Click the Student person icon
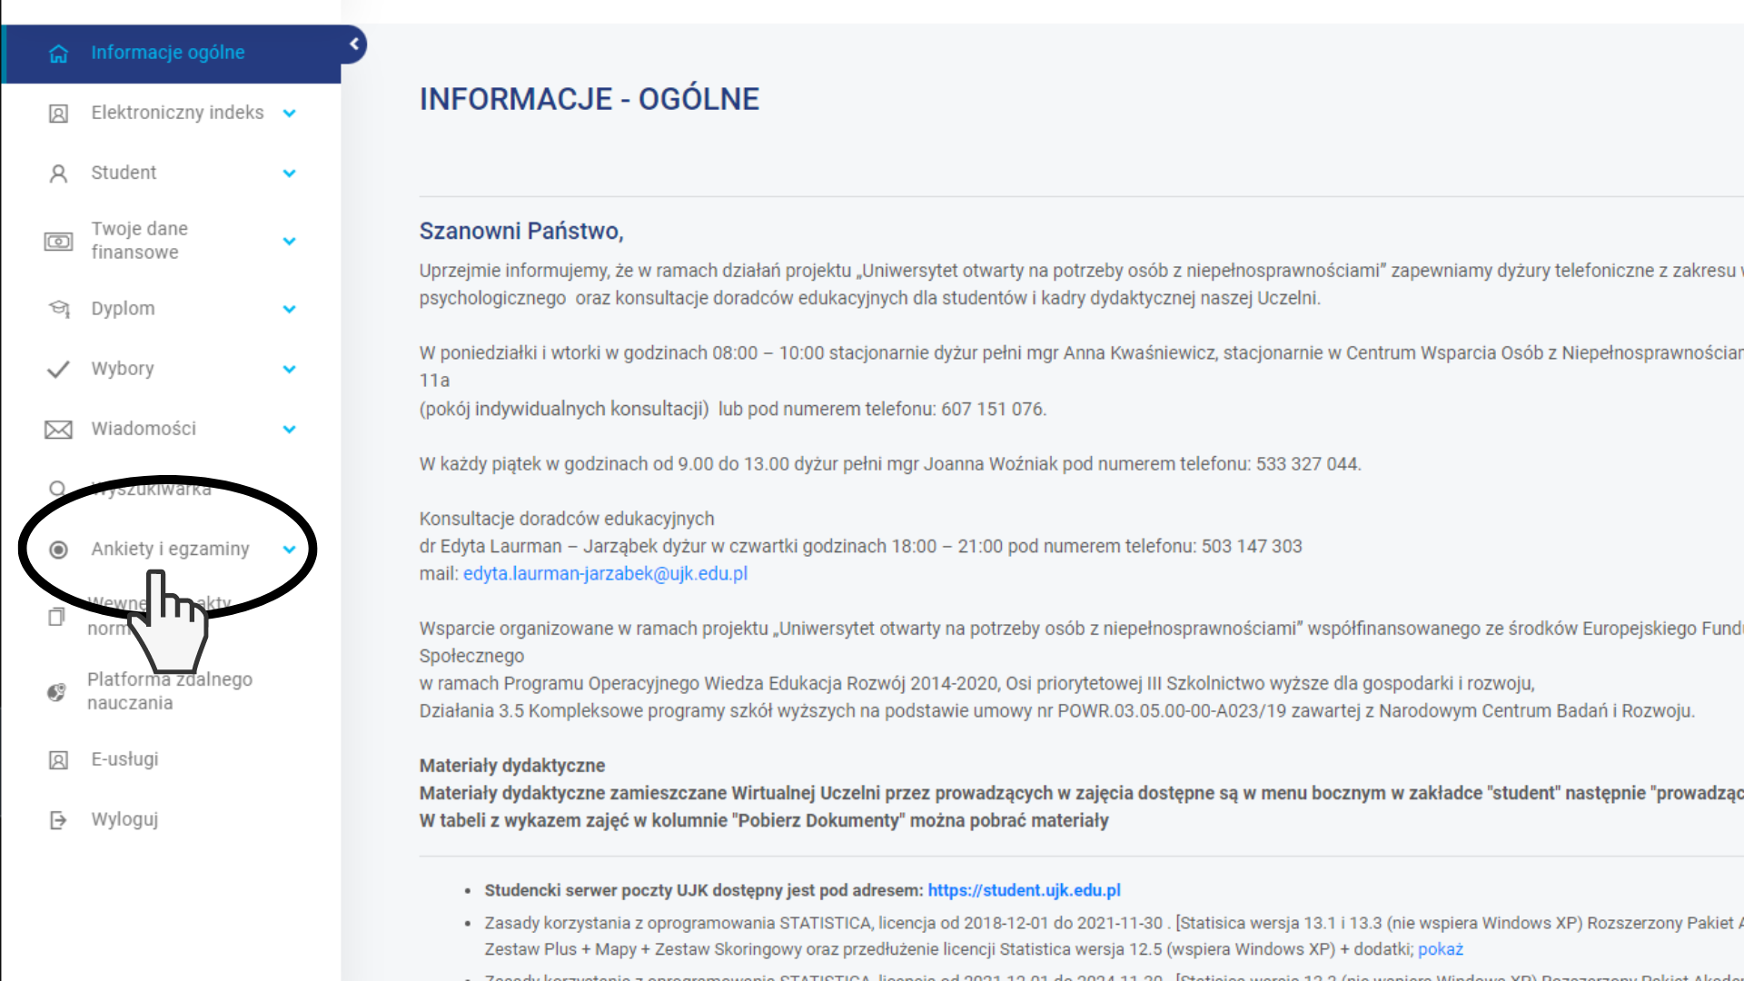This screenshot has width=1744, height=981. (x=58, y=173)
